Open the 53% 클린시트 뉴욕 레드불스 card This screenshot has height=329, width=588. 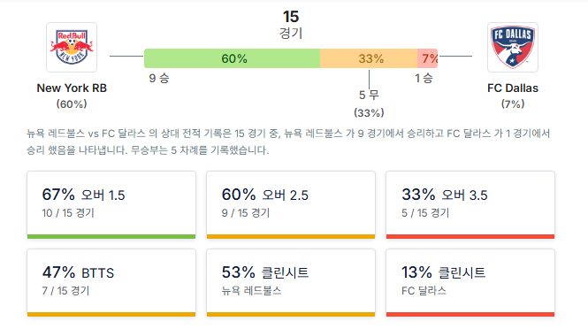[291, 283]
